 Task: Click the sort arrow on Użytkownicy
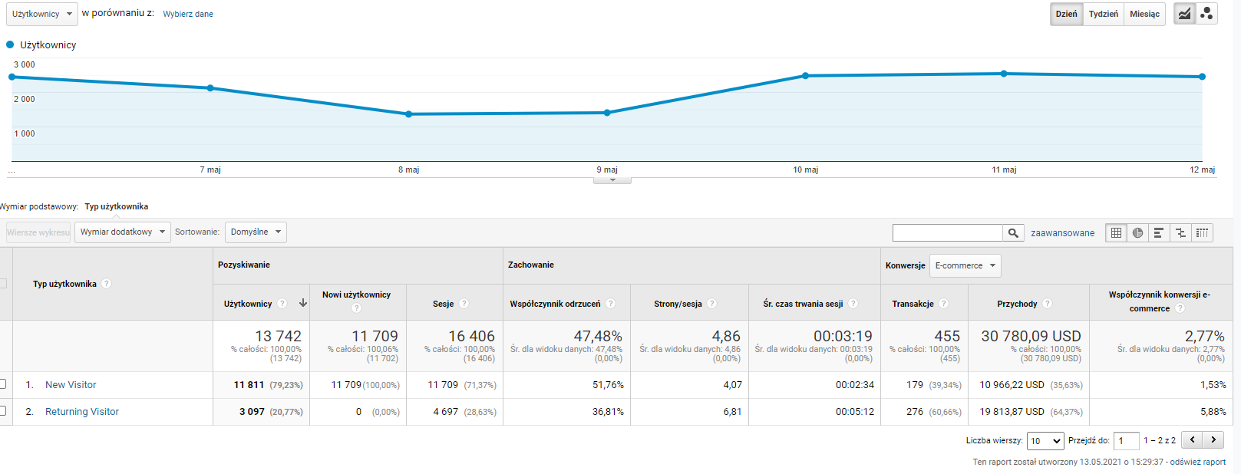click(x=303, y=303)
